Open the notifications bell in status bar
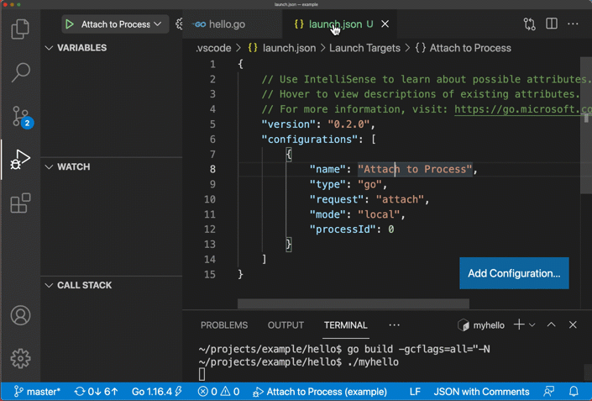This screenshot has width=592, height=401. pyautogui.click(x=574, y=392)
